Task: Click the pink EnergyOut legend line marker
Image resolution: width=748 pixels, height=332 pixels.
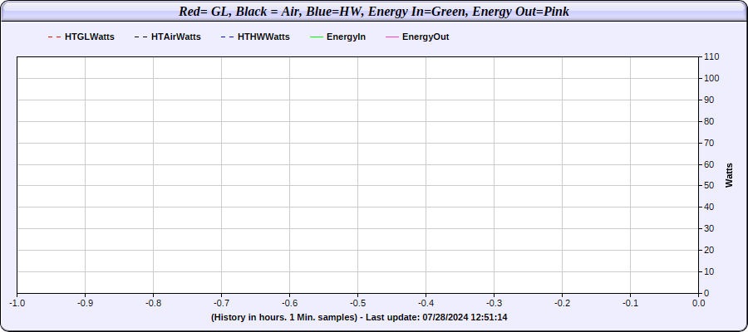Action: [x=391, y=37]
